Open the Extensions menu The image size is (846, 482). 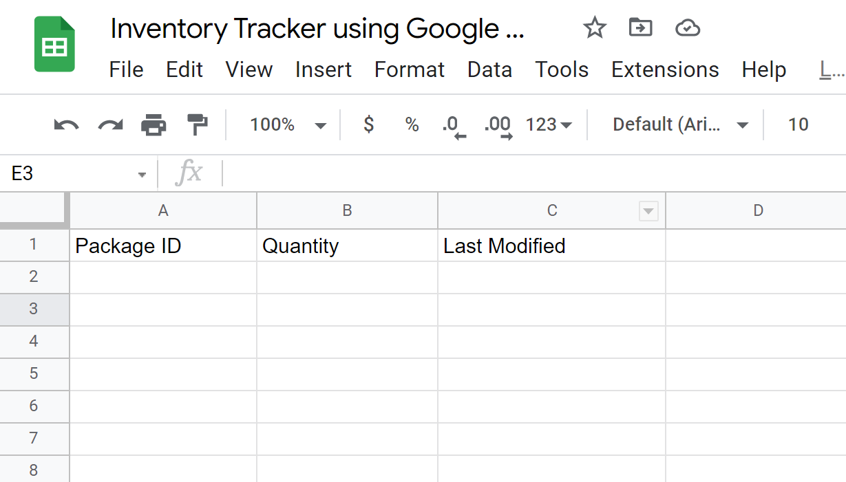664,69
